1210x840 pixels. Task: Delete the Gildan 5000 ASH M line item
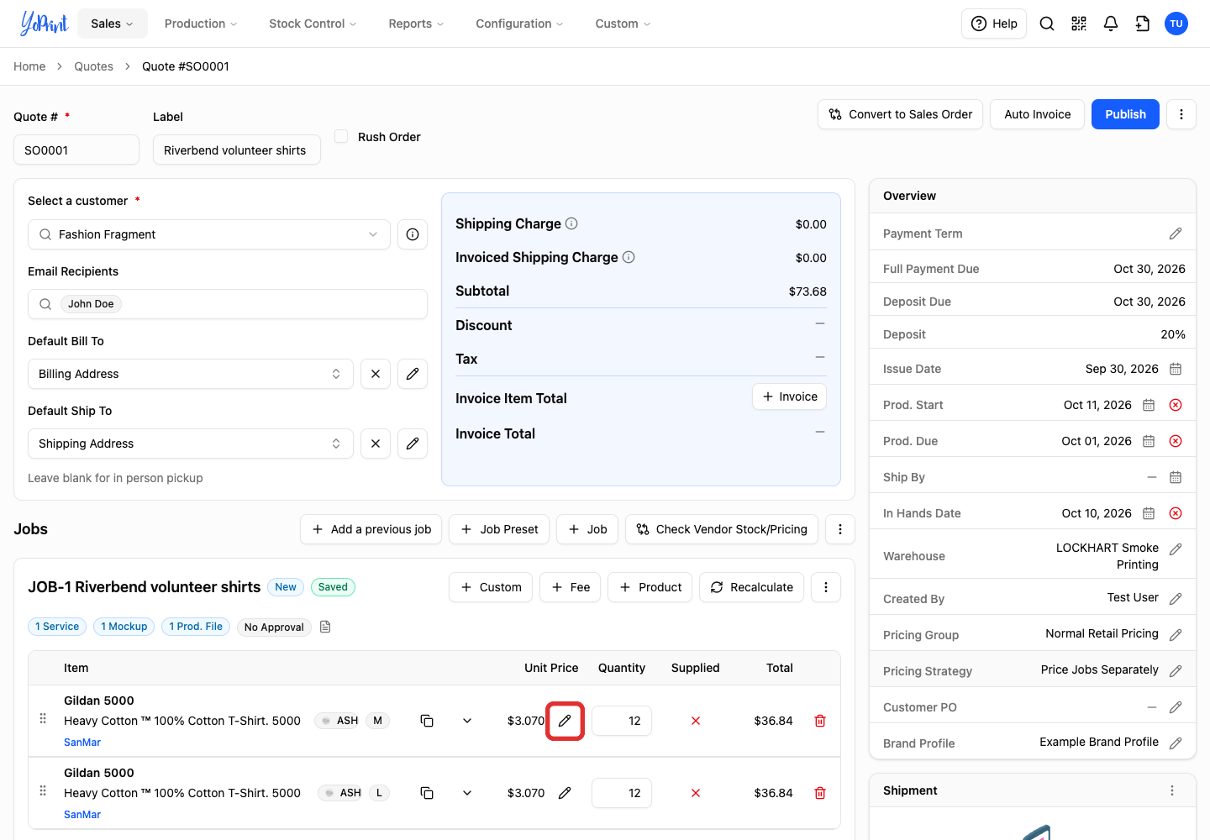[820, 721]
